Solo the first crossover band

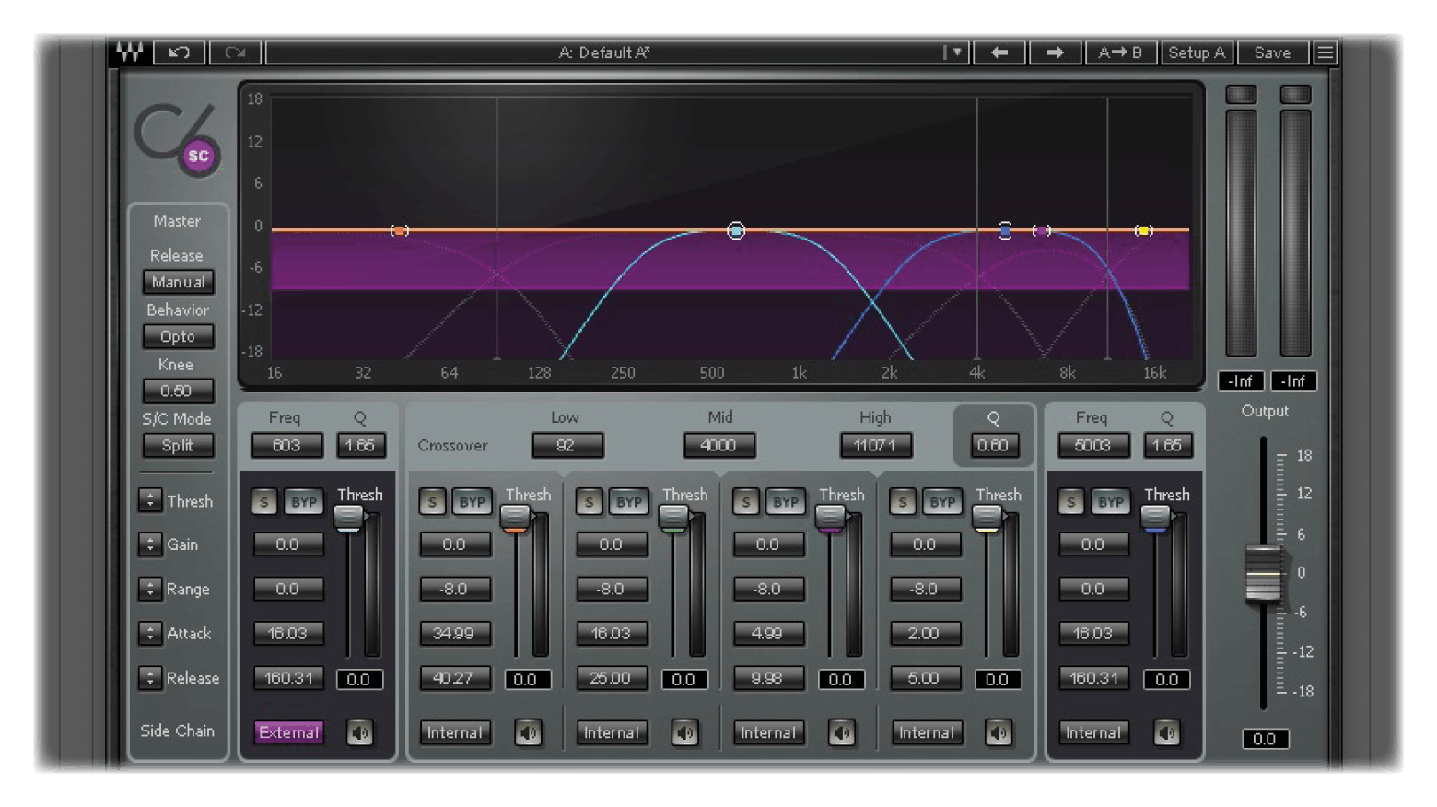click(432, 502)
